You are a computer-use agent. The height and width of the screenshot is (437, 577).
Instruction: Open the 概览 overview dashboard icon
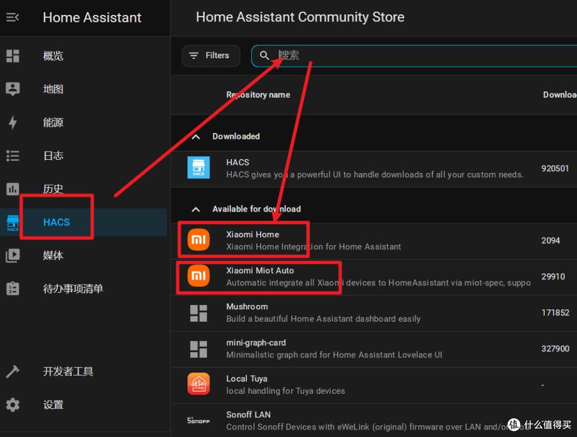point(13,56)
